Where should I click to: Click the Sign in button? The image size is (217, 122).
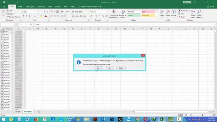point(187,2)
